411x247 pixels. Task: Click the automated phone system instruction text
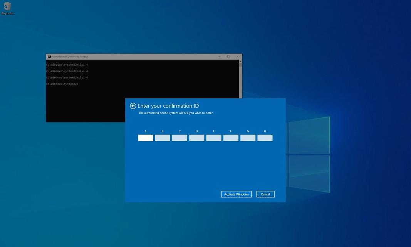coord(176,113)
